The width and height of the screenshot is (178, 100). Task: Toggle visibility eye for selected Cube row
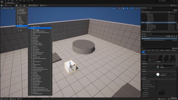pyautogui.click(x=142, y=22)
